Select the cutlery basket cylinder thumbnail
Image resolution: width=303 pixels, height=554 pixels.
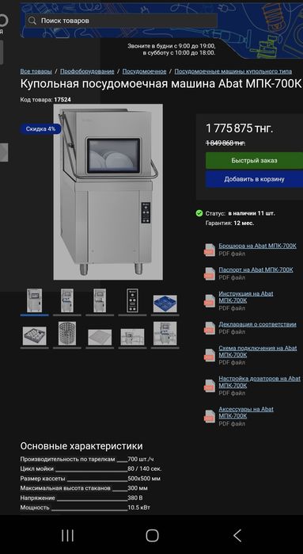click(67, 334)
